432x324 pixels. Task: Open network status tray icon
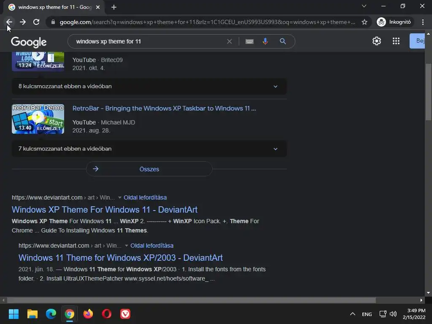[383, 314]
